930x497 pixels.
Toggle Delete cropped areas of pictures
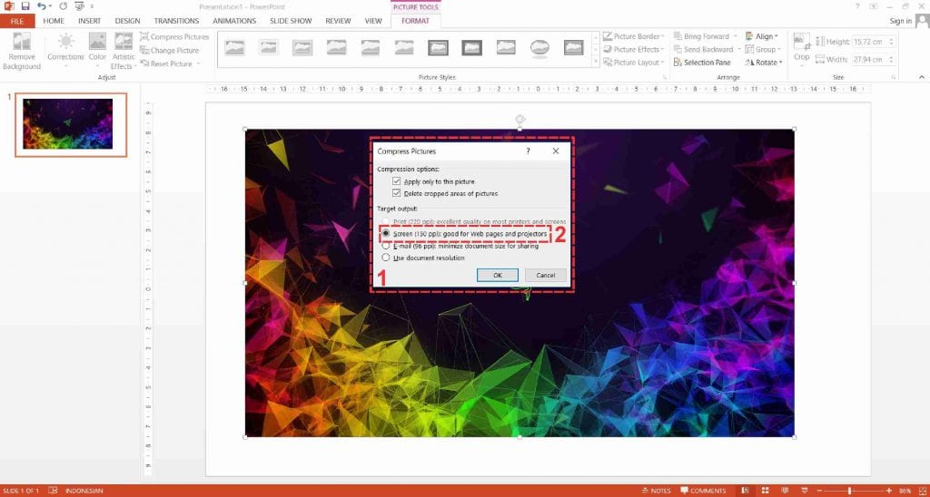click(397, 193)
